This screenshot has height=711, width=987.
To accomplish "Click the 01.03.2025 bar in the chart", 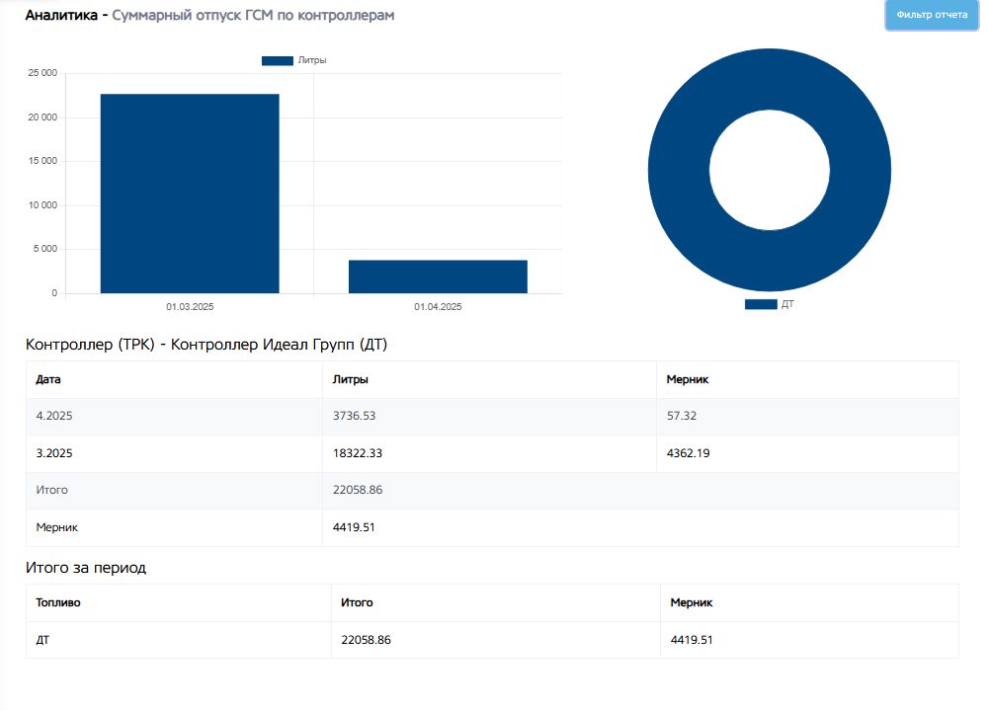I will 190,194.
